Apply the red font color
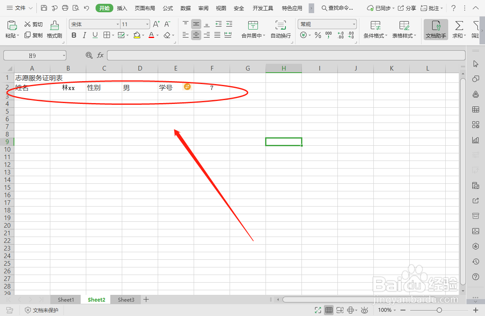 coord(151,35)
